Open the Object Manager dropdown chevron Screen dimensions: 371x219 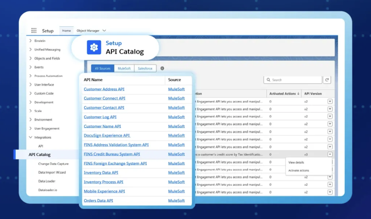pyautogui.click(x=104, y=30)
